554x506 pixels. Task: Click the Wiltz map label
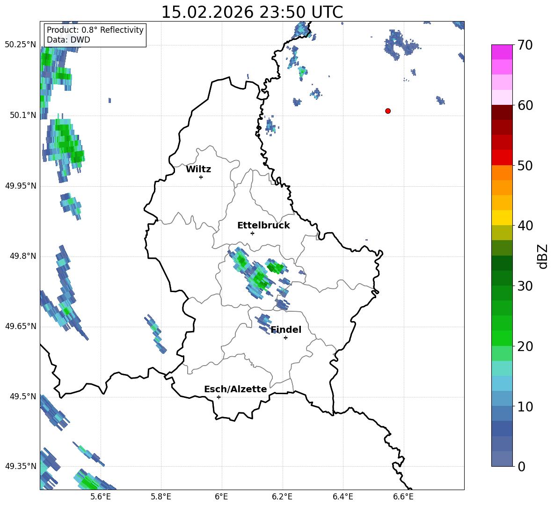(x=198, y=169)
